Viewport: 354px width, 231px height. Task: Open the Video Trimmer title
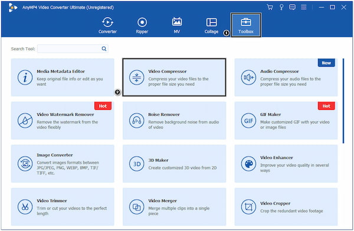tap(52, 201)
